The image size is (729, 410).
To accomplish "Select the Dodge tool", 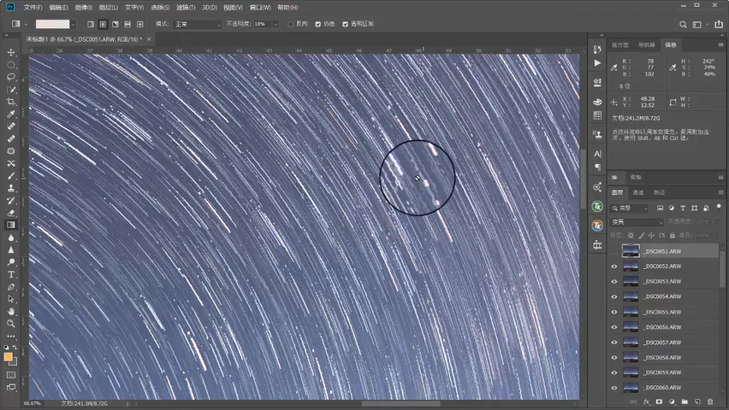I will [x=11, y=262].
